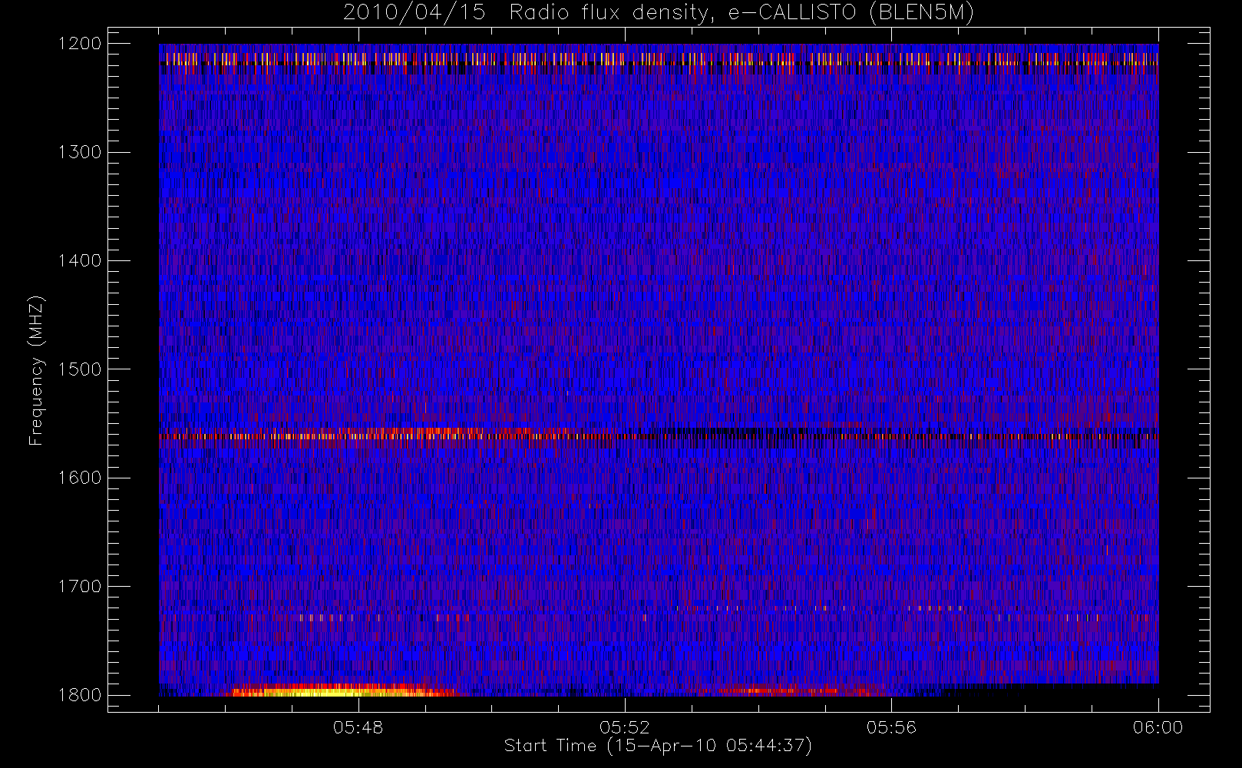Select the 1600 frequency axis label
Viewport: 1242px width, 768px height.
click(80, 478)
